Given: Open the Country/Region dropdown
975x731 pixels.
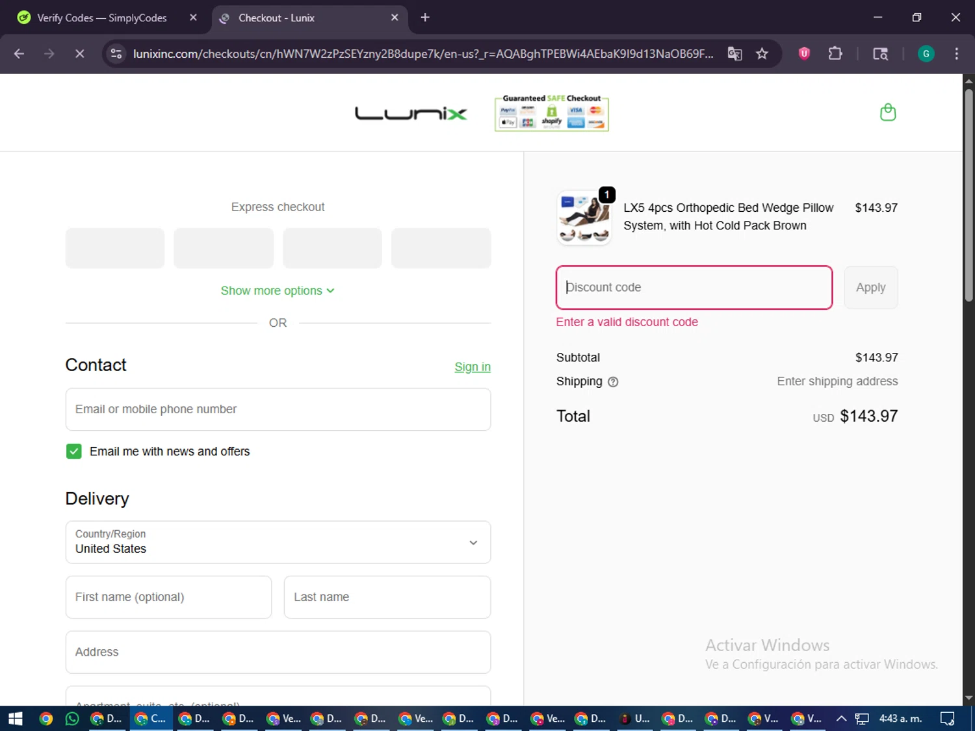Looking at the screenshot, I should point(278,542).
